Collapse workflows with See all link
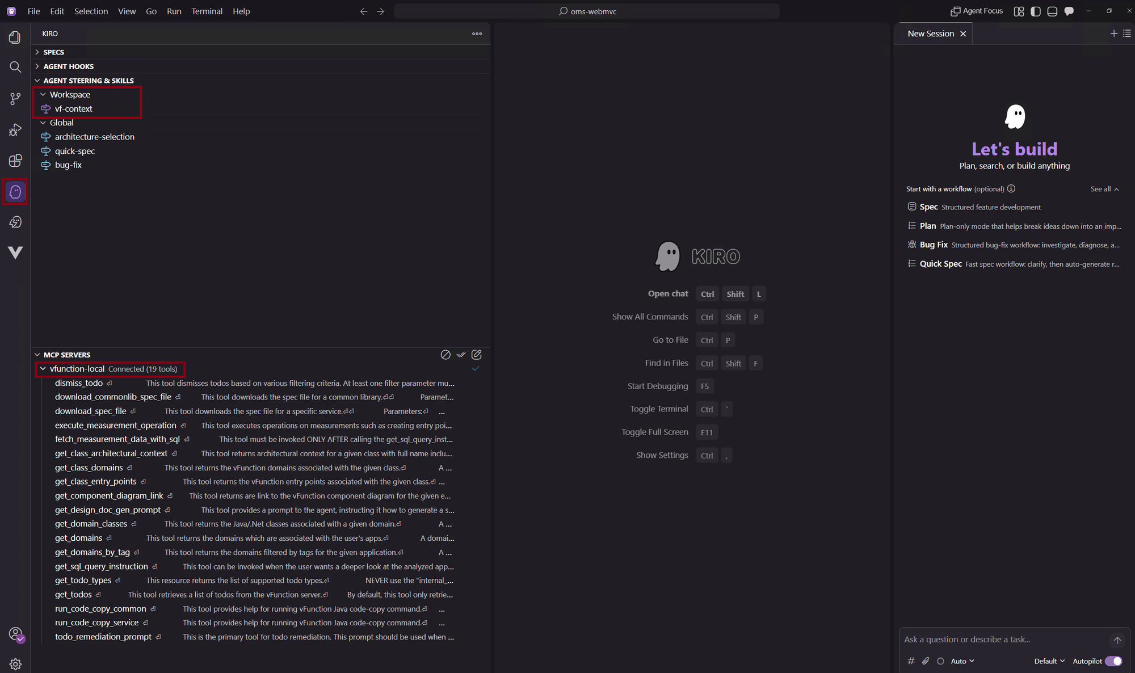 tap(1104, 189)
